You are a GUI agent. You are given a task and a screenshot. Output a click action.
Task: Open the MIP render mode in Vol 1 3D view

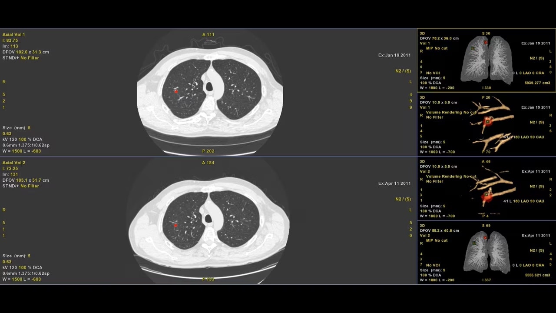click(x=430, y=48)
